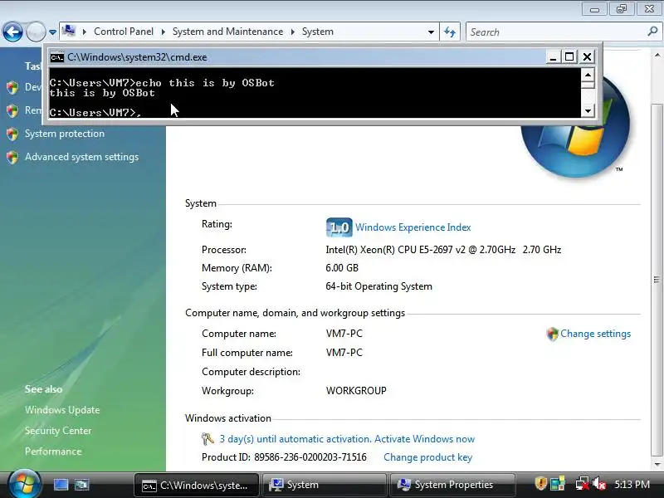This screenshot has width=664, height=498.
Task: Open Change settings for the computer name
Action: 595,334
